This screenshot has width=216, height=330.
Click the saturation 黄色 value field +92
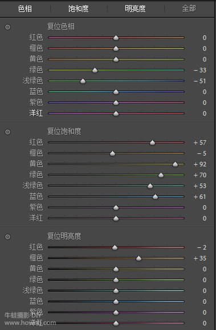pos(200,164)
